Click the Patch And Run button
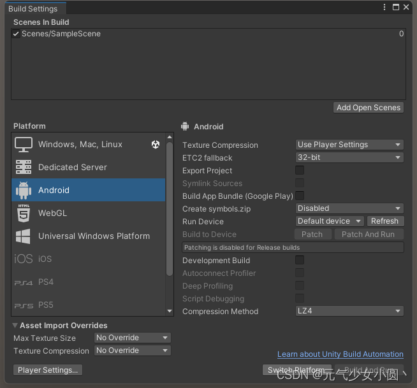 coord(369,234)
